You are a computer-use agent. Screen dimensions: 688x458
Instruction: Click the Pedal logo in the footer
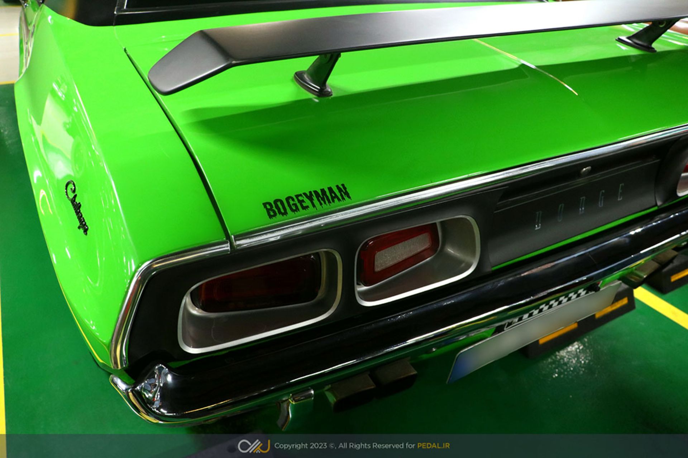pos(254,446)
